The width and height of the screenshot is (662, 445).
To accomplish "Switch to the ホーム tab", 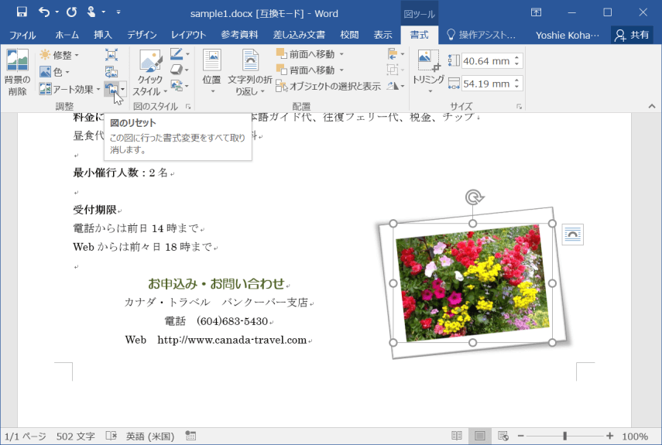I will [67, 35].
